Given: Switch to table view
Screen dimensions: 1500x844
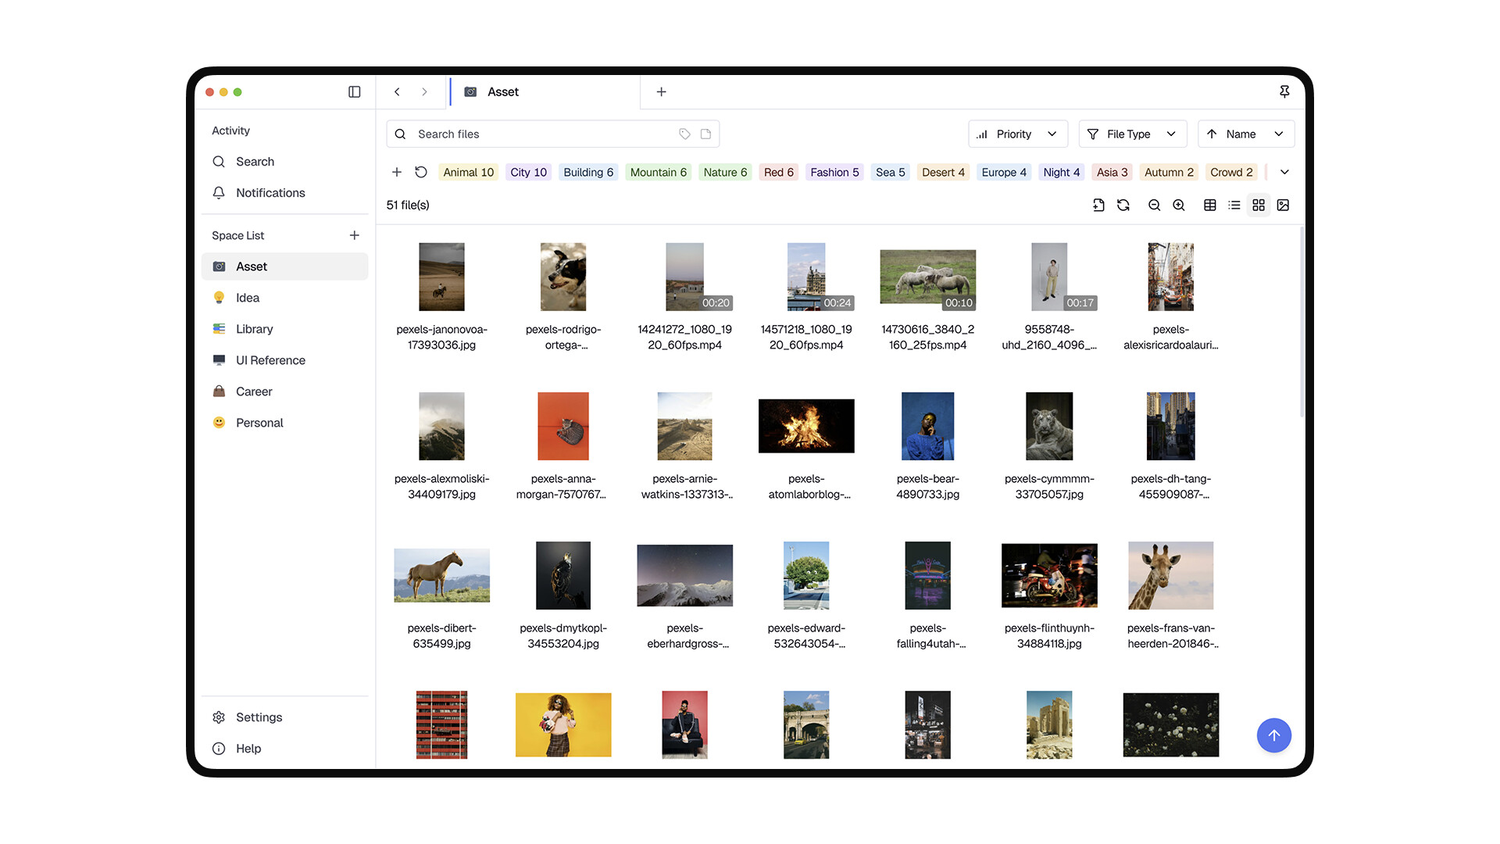Looking at the screenshot, I should pos(1210,205).
